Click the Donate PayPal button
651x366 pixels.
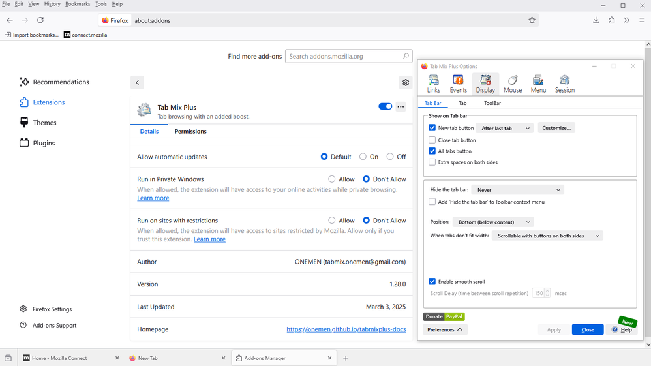coord(444,316)
